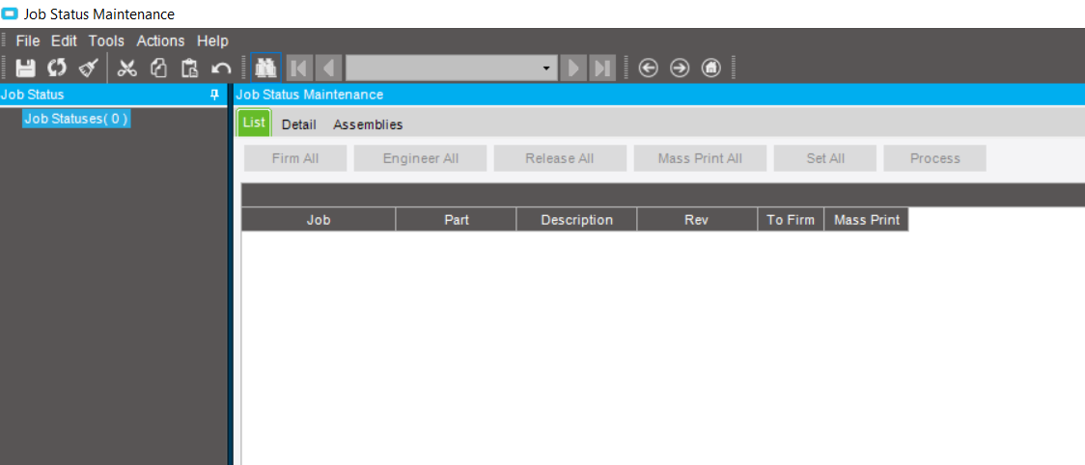
Task: Open the File menu
Action: point(28,41)
